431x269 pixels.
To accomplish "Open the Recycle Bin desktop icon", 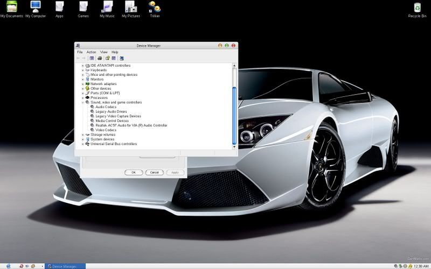I will click(417, 8).
